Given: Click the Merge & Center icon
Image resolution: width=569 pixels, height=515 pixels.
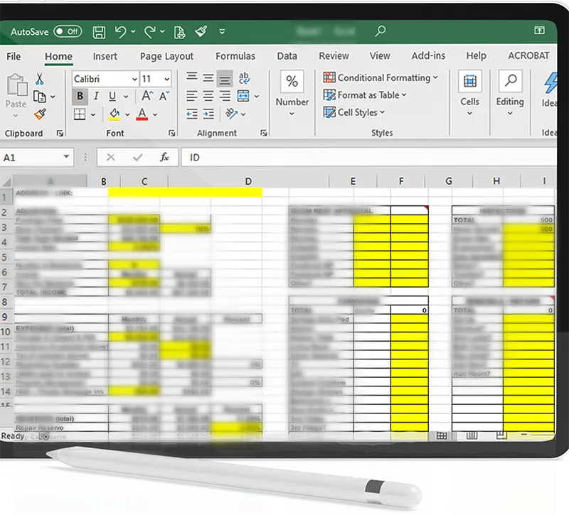Looking at the screenshot, I should [x=243, y=96].
